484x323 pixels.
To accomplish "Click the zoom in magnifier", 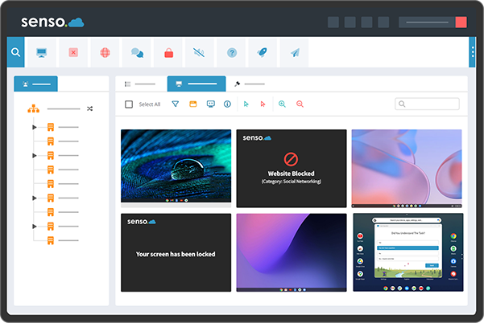I will point(282,104).
